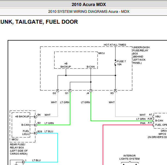Click the J4 connector pin symbol
Screen dimensions: 167x165
pos(91,91)
